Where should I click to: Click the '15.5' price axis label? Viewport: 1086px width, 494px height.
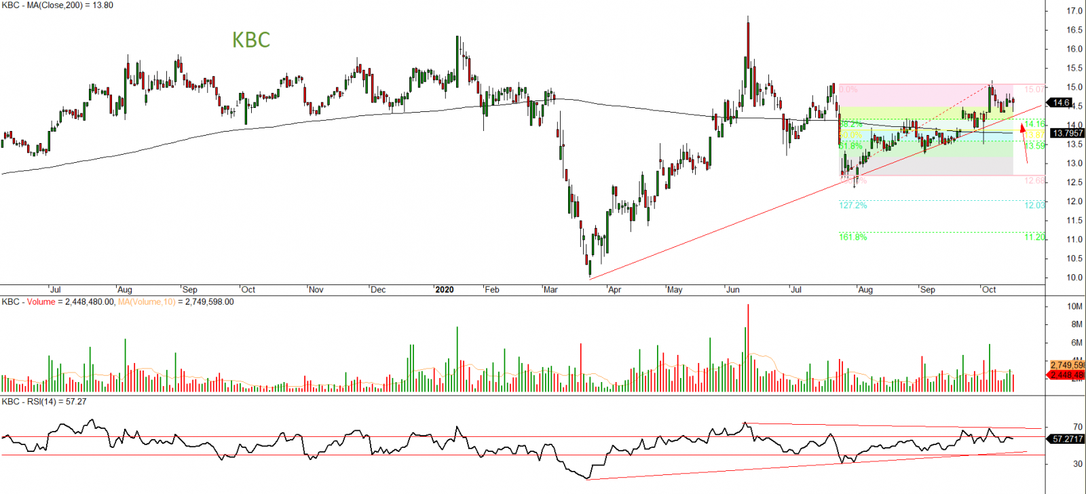(x=1074, y=68)
